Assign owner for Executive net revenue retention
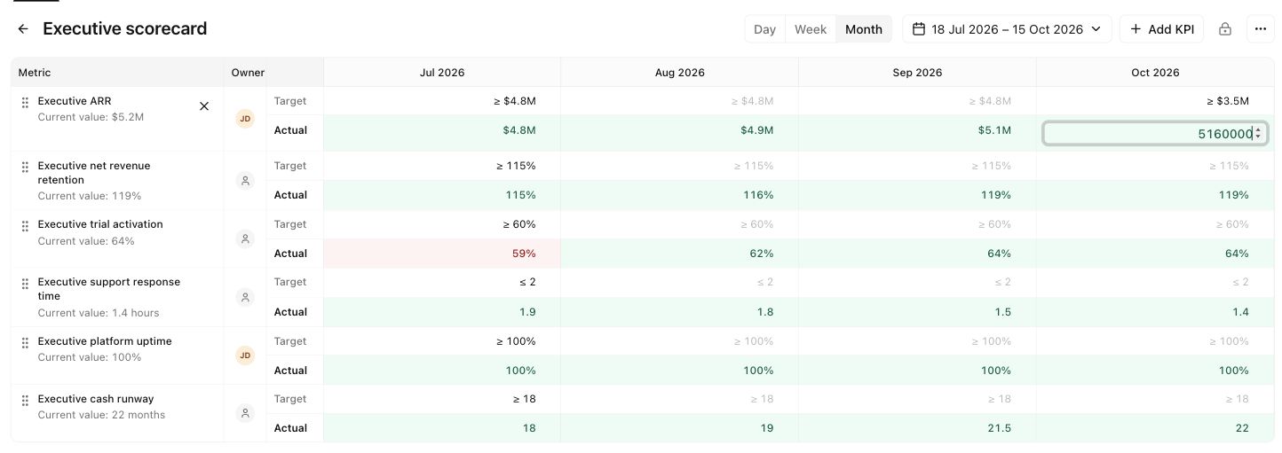The width and height of the screenshot is (1282, 453). [245, 181]
